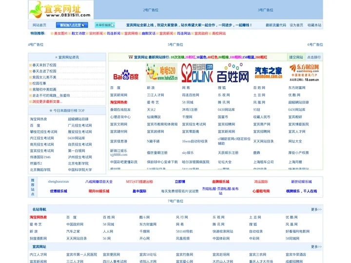Click the 5号广告位 ad slot
Image resolution: width=351 pixels, height=263 pixels.
click(175, 45)
